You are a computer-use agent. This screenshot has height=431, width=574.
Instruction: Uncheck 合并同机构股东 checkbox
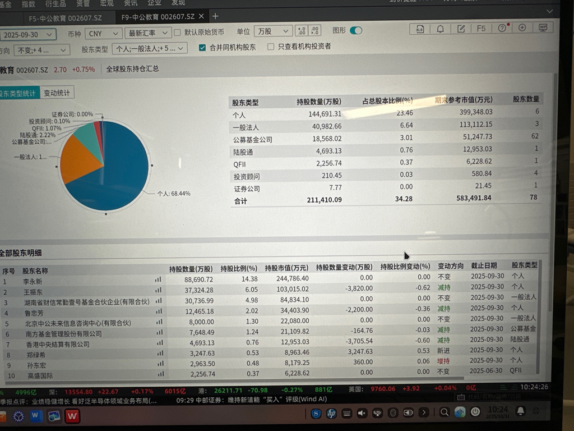click(x=202, y=47)
